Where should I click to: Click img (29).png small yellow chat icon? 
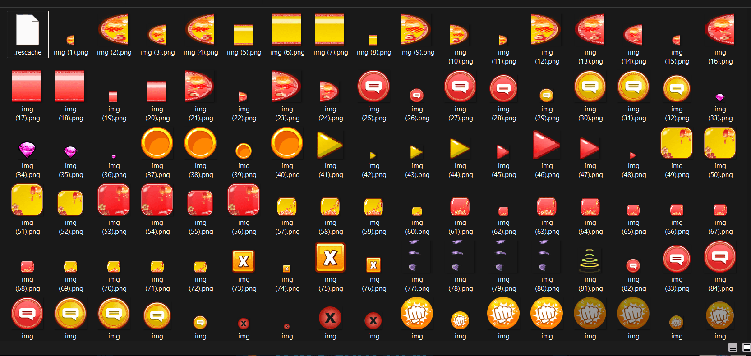coord(547,95)
